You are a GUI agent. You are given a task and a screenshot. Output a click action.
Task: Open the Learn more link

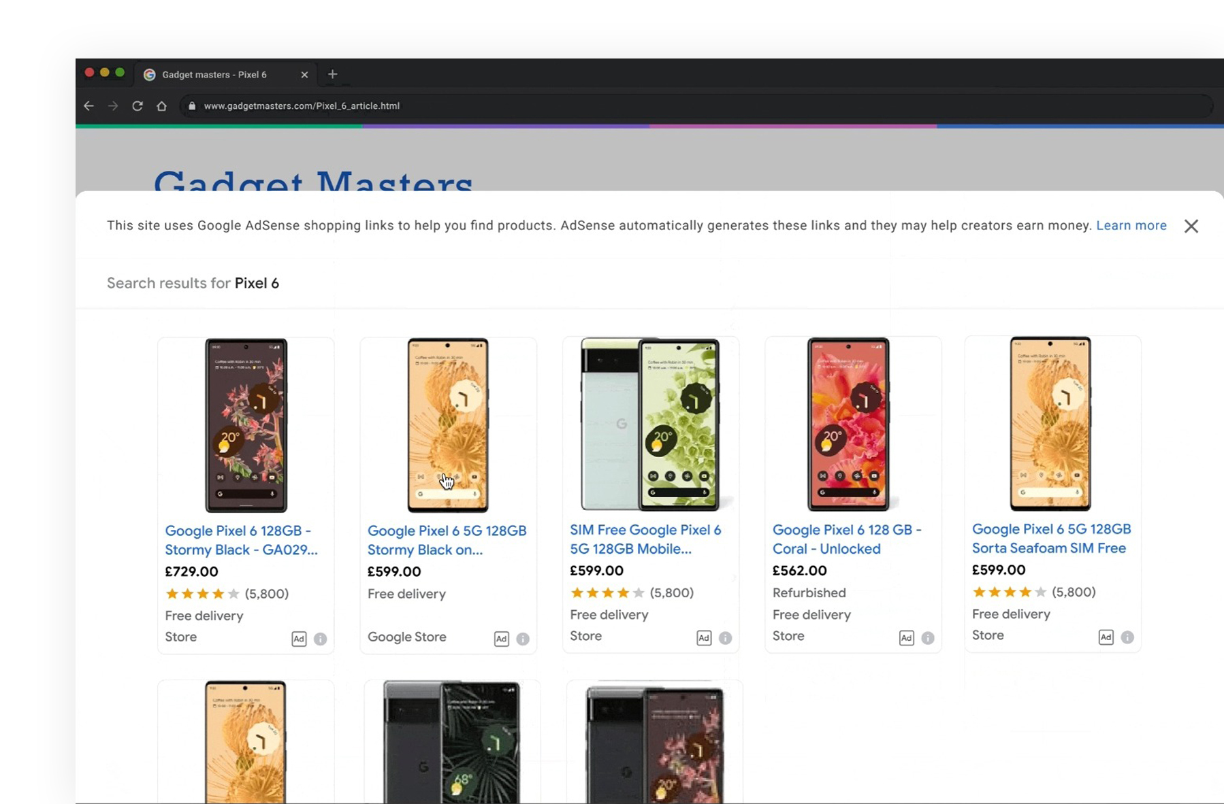(x=1131, y=225)
